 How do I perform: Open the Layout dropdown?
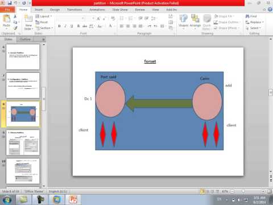click(x=44, y=17)
